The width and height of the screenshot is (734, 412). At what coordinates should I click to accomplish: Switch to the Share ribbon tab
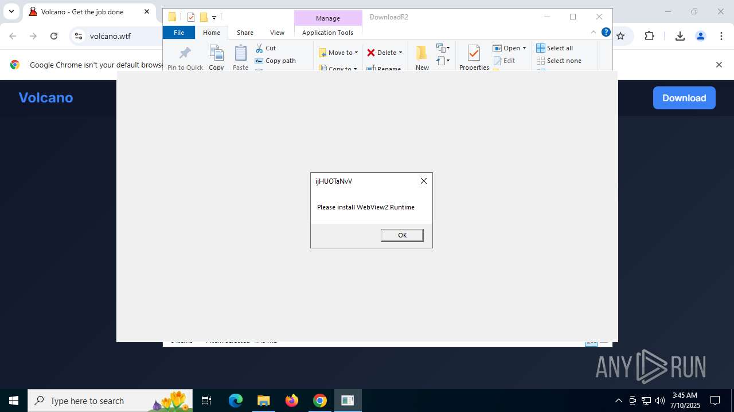click(x=245, y=33)
